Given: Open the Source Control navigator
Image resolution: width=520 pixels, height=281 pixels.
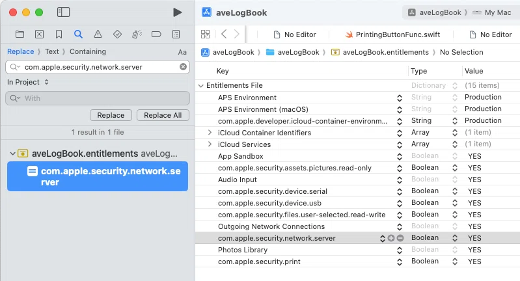Looking at the screenshot, I should [x=40, y=34].
